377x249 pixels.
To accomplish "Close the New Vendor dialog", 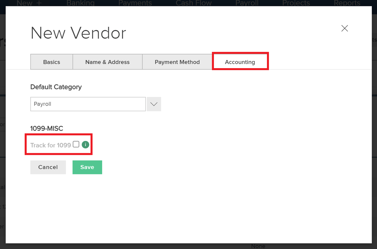I will pos(344,28).
